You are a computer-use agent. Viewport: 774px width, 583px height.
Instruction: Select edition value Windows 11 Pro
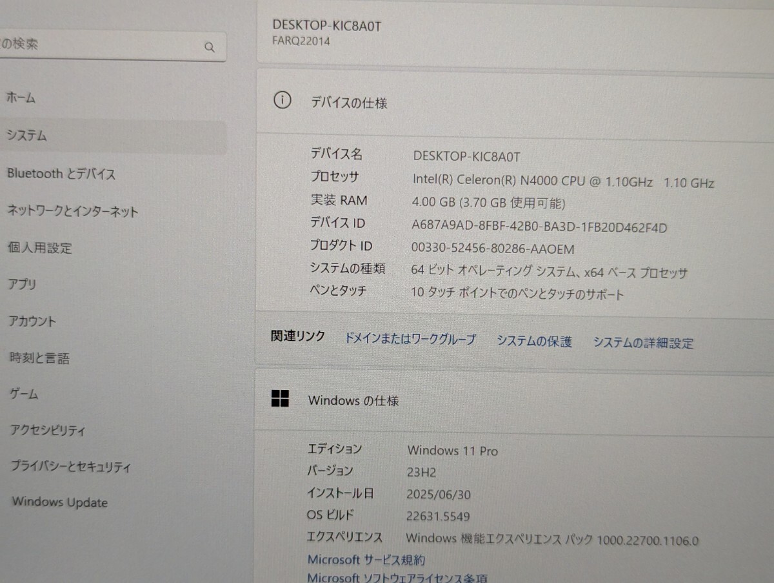[453, 451]
